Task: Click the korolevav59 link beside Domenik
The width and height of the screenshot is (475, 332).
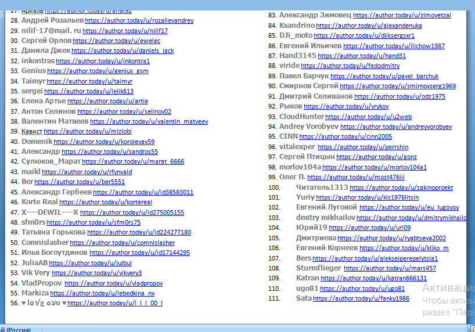Action: 104,142
